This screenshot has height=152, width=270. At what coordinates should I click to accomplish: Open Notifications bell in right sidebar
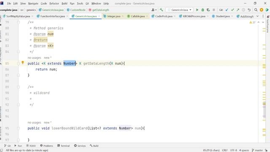click(268, 17)
